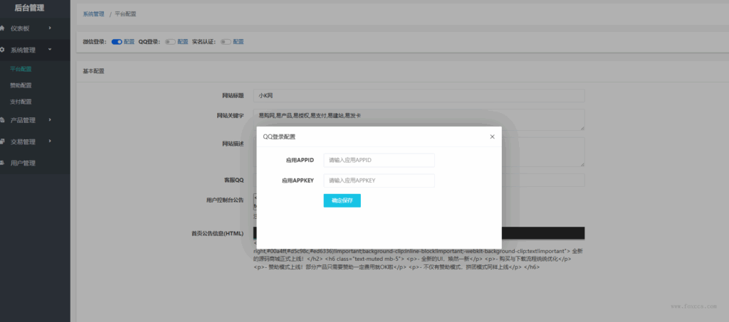Image resolution: width=729 pixels, height=322 pixels.
Task: Open the 赞助配置 menu item
Action: pos(21,85)
